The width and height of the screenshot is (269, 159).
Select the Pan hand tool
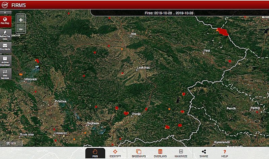click(95, 153)
